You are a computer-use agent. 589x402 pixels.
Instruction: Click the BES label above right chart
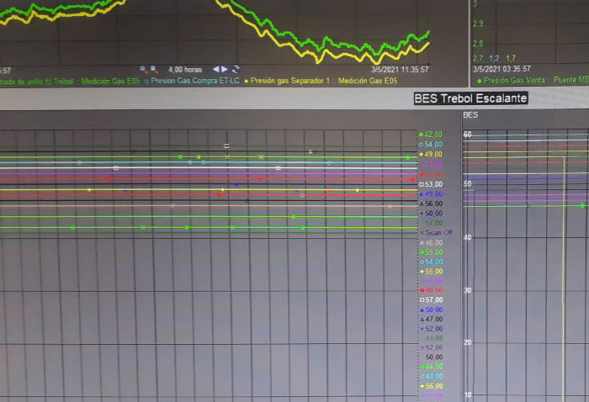[470, 115]
